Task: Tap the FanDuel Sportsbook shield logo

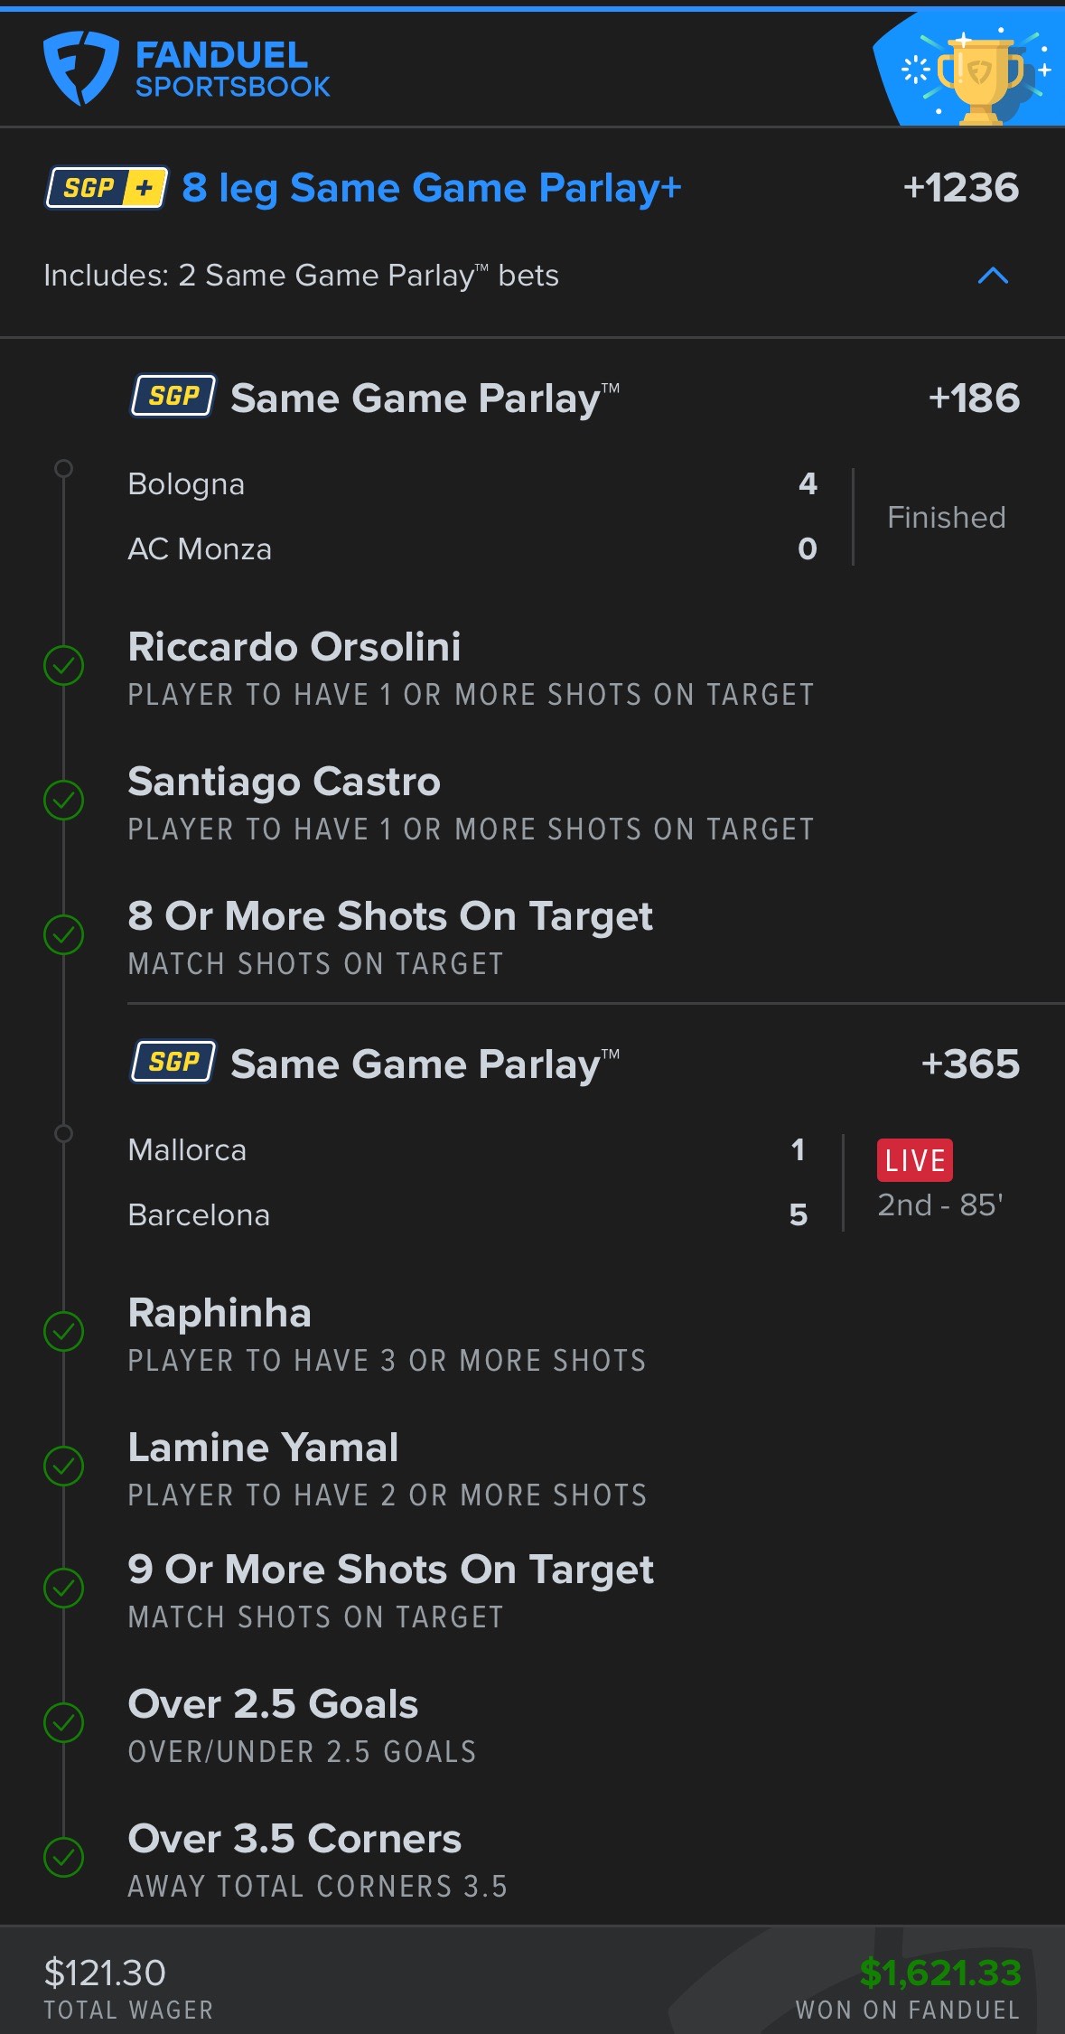Action: tap(81, 69)
